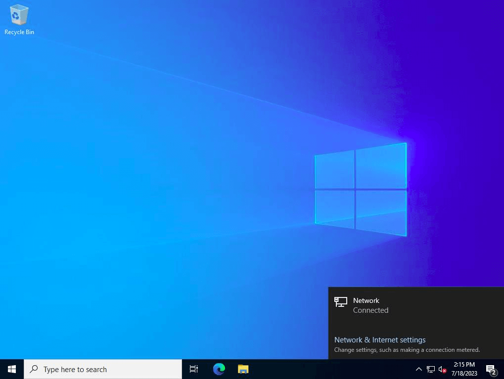Open File Explorer from the taskbar

click(x=242, y=369)
